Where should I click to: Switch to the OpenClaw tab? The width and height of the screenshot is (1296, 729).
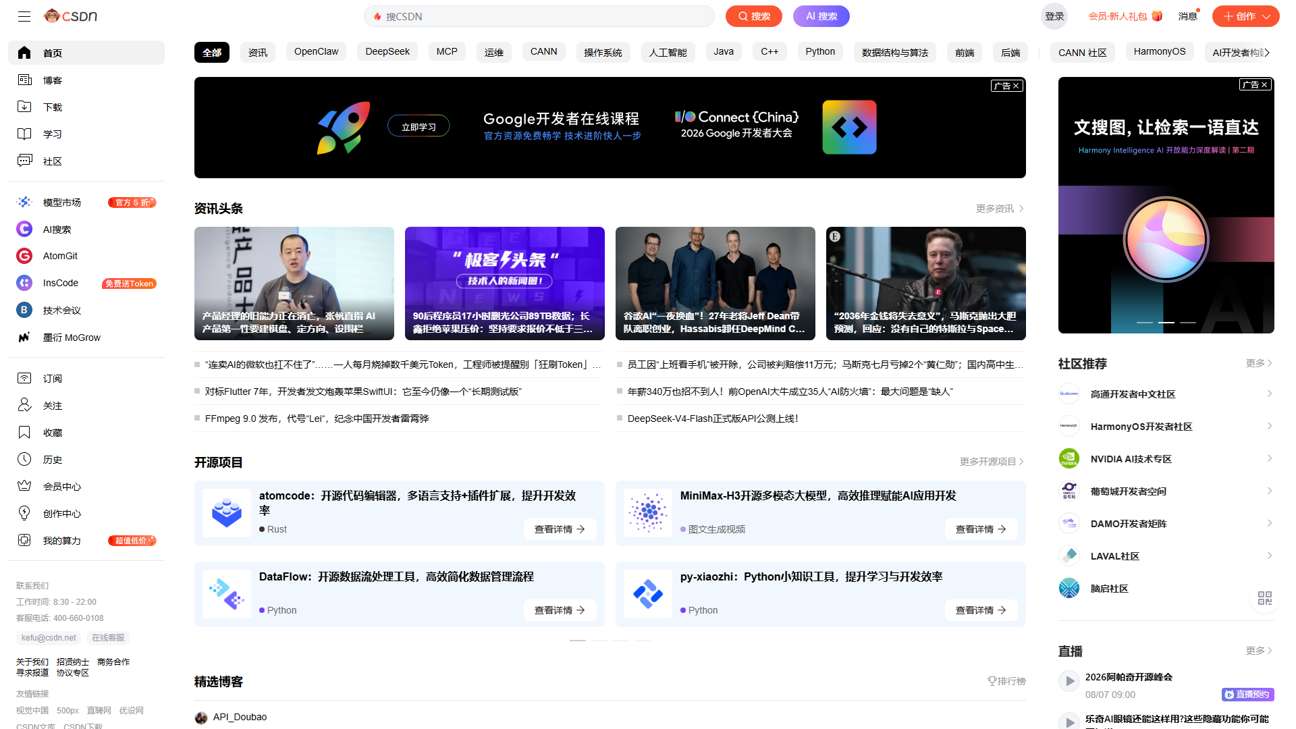pyautogui.click(x=316, y=52)
